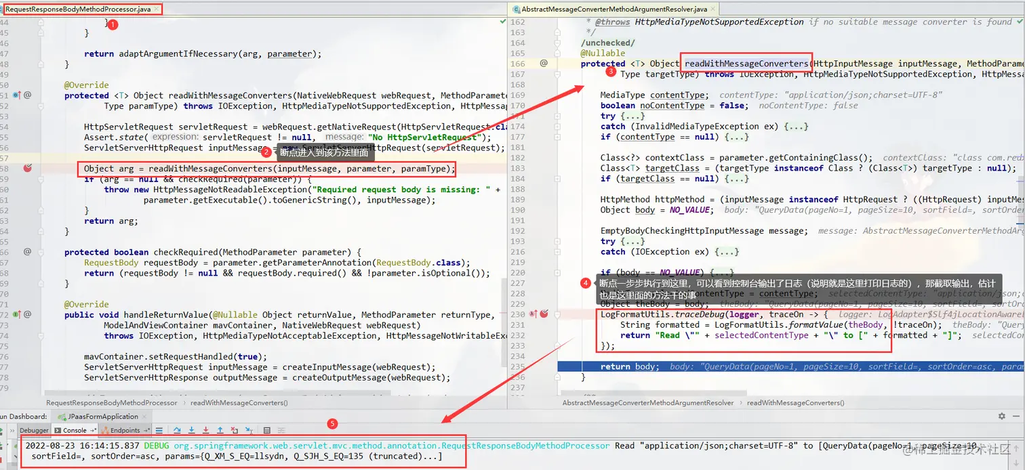Click the java file icon on AbstractMessageConverter tab
This screenshot has width=1025, height=470.
click(516, 9)
